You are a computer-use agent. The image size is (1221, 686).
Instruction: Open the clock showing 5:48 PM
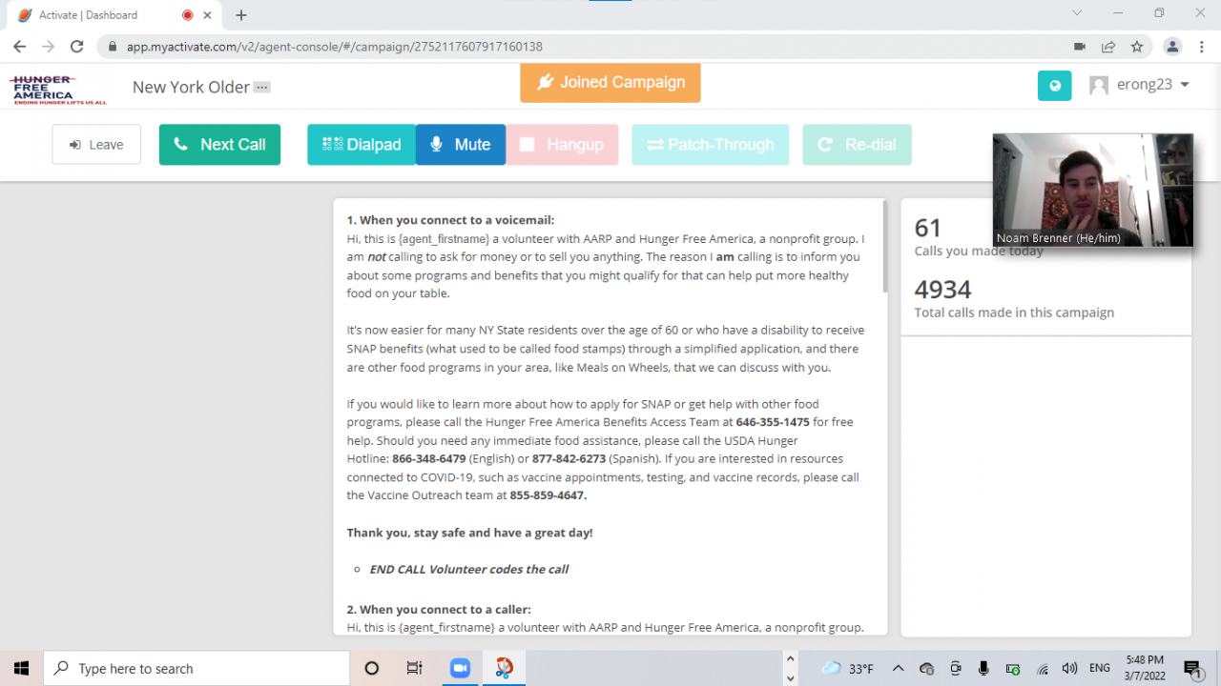pyautogui.click(x=1144, y=668)
